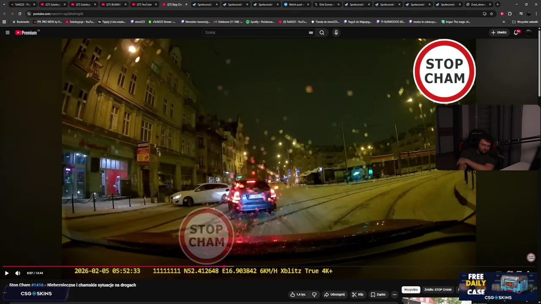541x304 pixels.
Task: Open xtom223 Twitch bookmark
Action: point(138,22)
